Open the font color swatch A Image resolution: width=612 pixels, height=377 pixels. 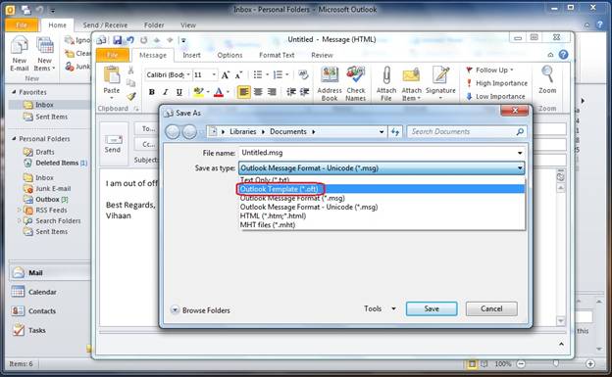point(219,92)
